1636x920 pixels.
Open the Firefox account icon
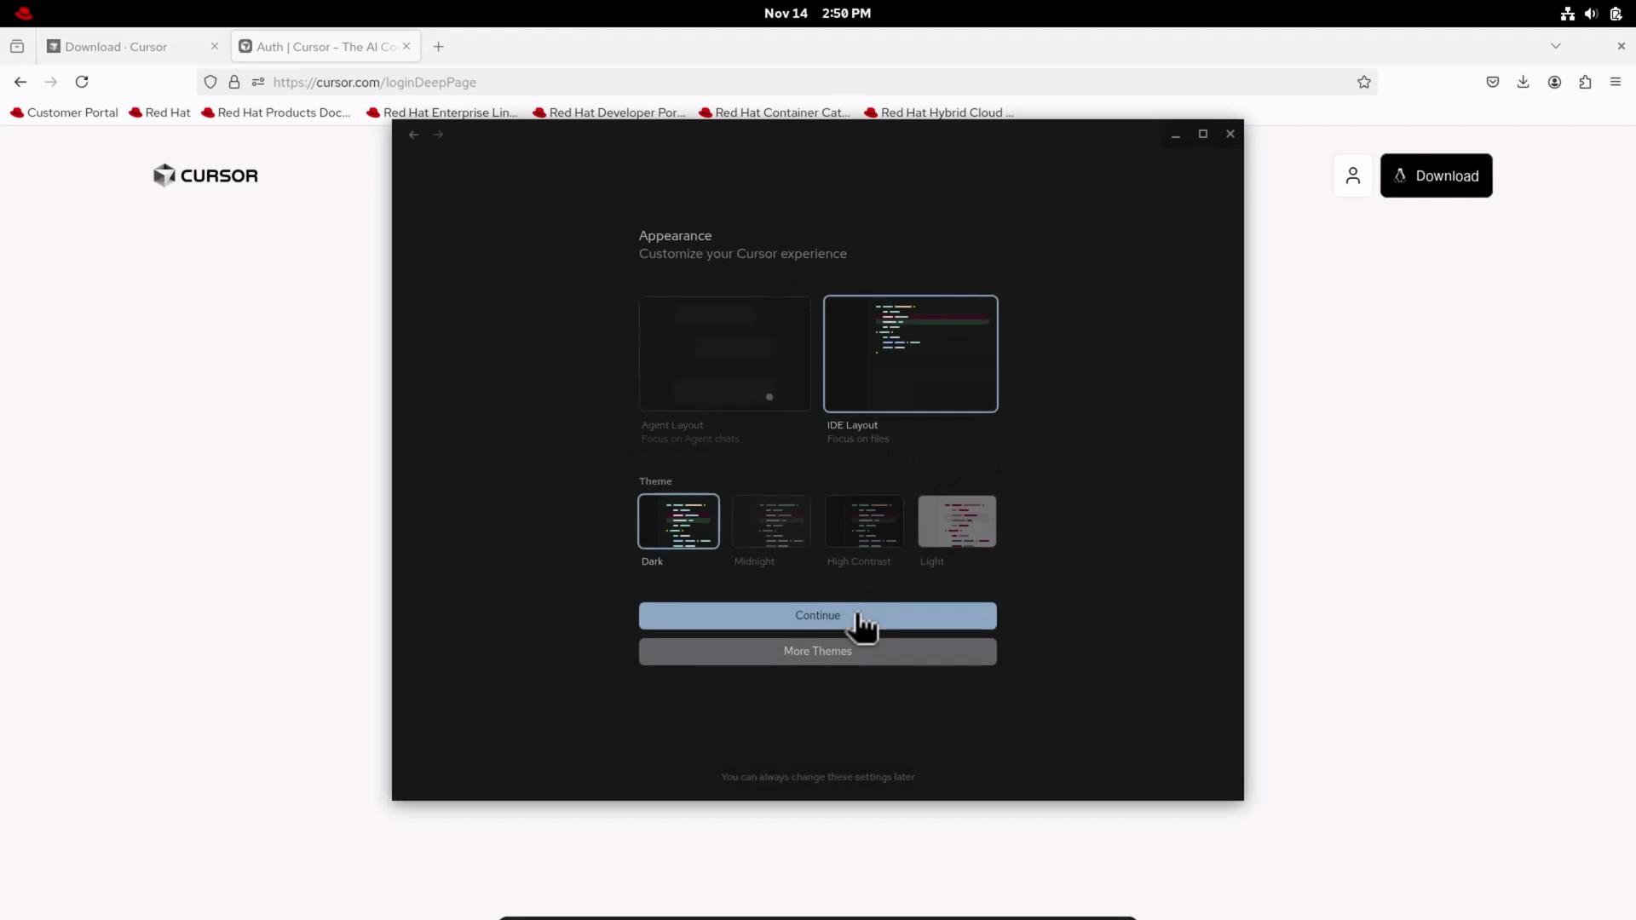pyautogui.click(x=1554, y=82)
